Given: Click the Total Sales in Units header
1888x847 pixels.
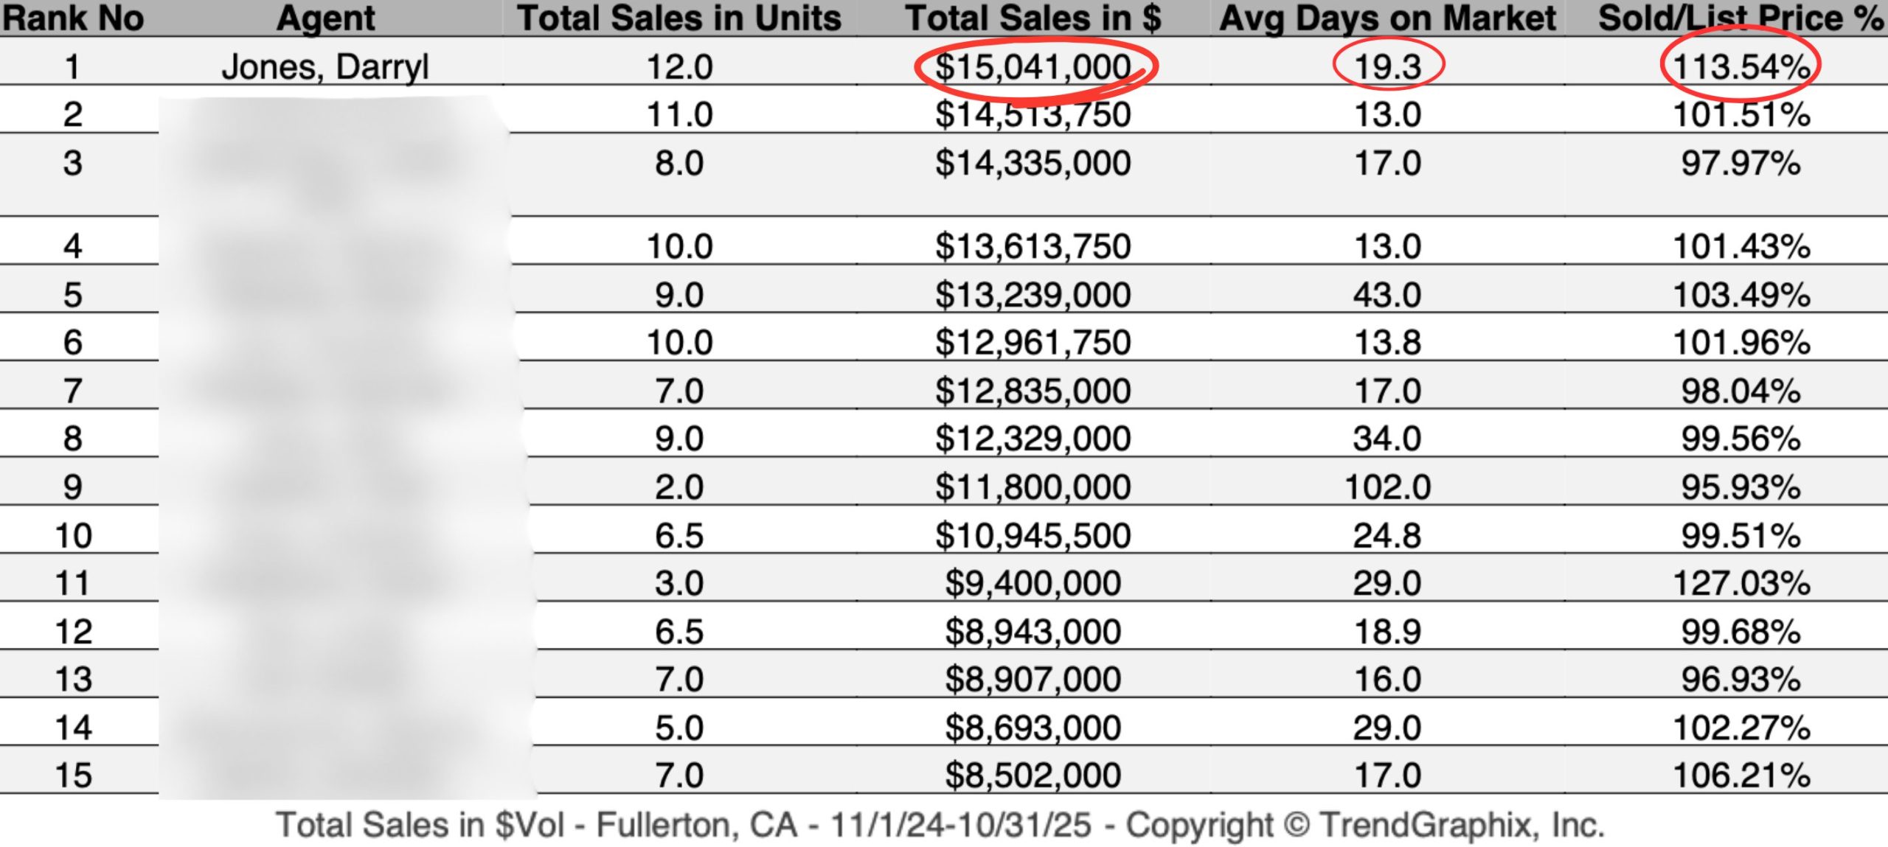Looking at the screenshot, I should (x=678, y=18).
